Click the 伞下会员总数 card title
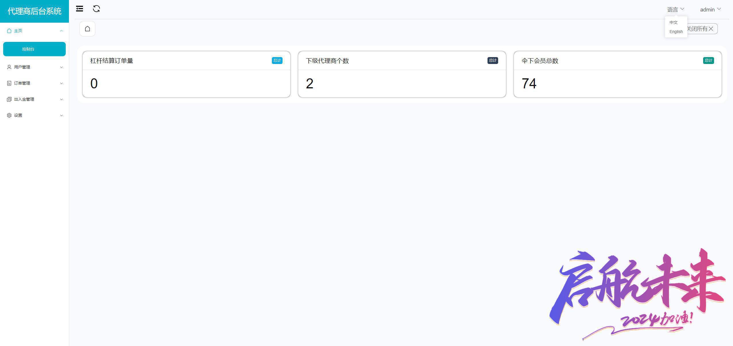This screenshot has width=733, height=346. [x=540, y=61]
